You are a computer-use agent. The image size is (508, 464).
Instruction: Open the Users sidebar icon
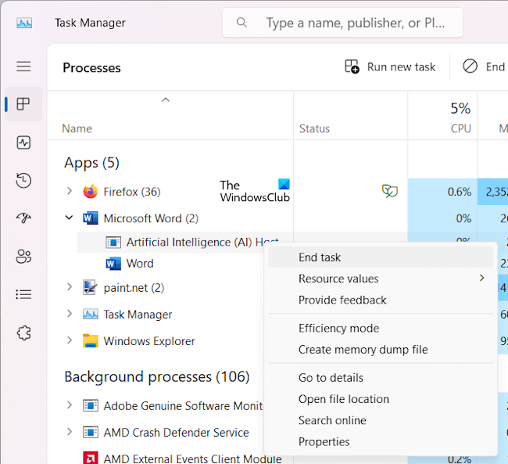click(23, 257)
